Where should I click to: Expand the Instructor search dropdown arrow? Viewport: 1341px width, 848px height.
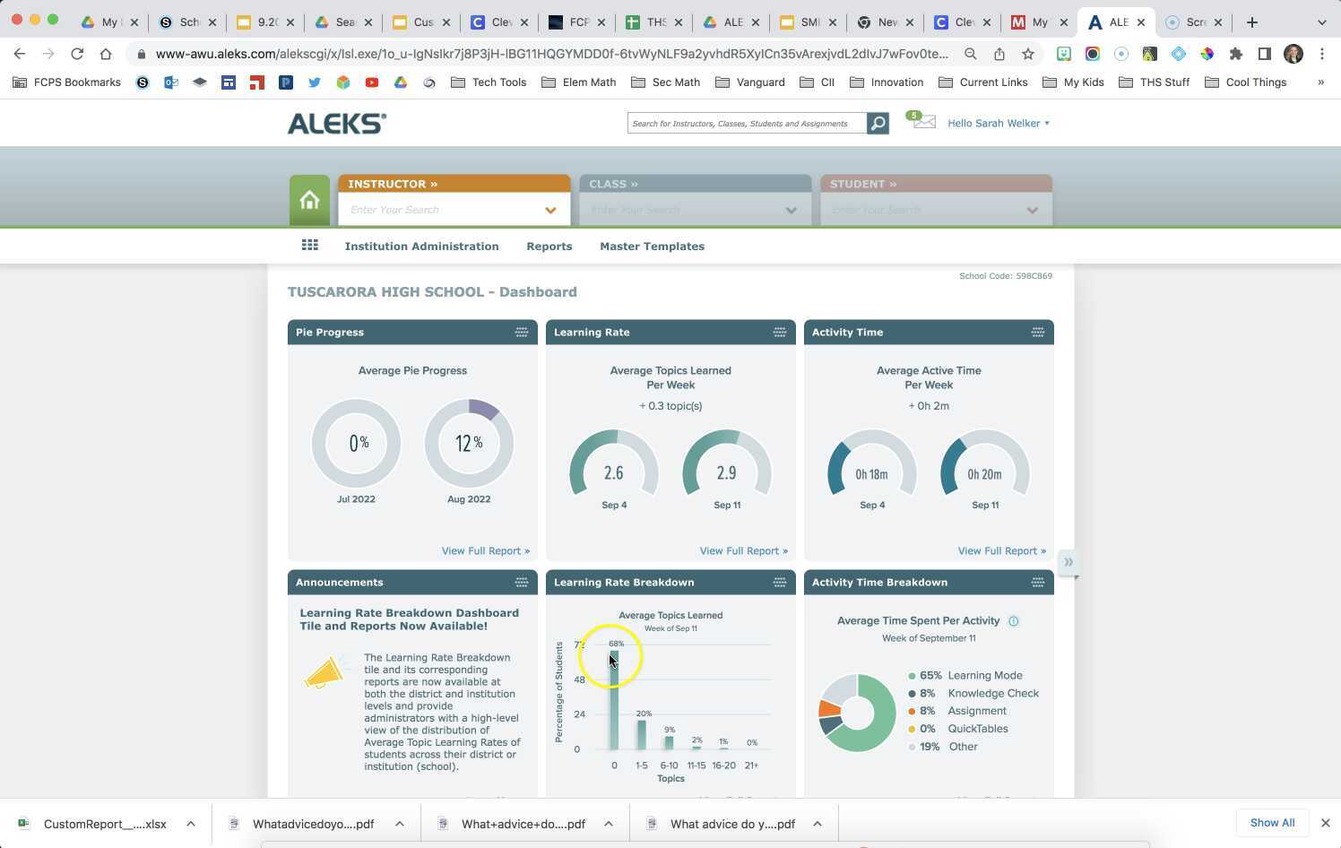point(549,210)
